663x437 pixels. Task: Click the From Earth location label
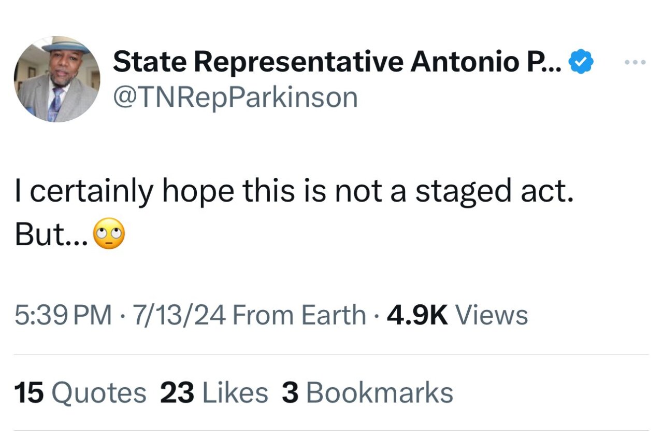pos(300,314)
